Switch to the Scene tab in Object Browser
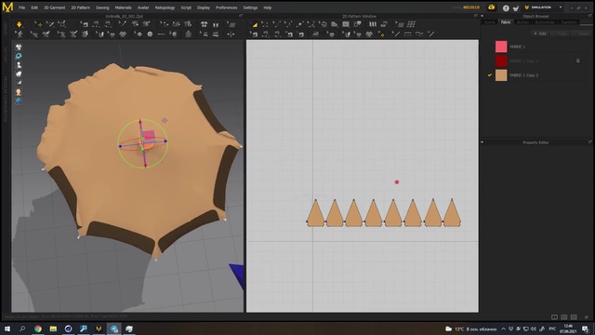 pos(490,22)
